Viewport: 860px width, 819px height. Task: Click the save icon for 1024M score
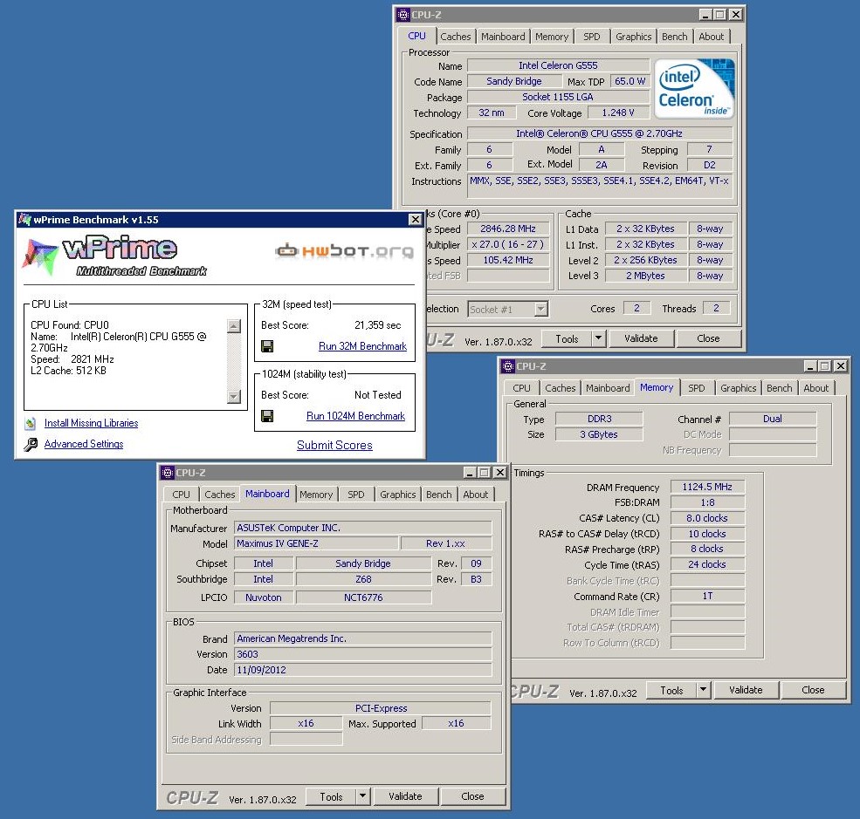[x=267, y=416]
